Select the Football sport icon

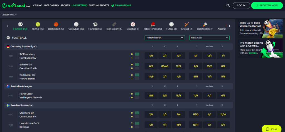(x=20, y=24)
